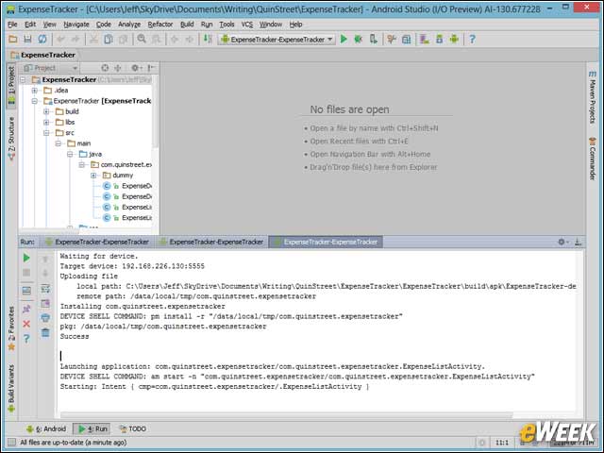Open the Favorites side panel
604x453 pixels.
(x=11, y=328)
